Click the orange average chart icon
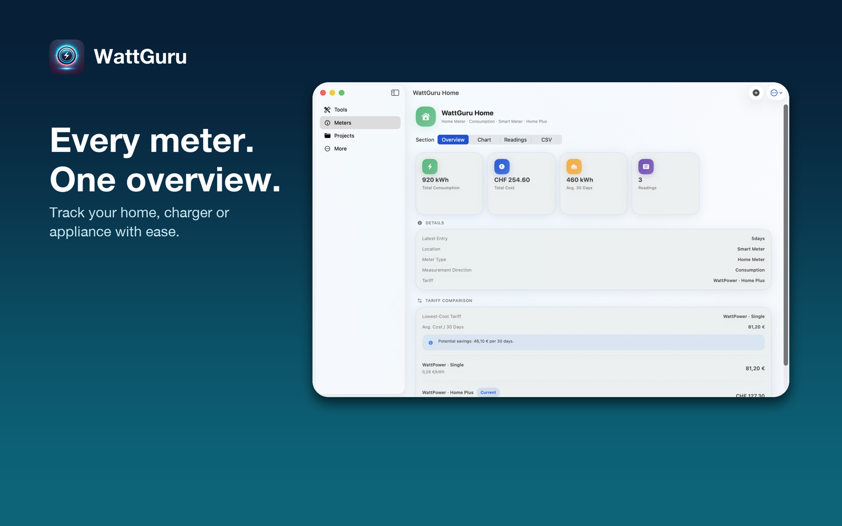Image resolution: width=842 pixels, height=526 pixels. click(574, 167)
